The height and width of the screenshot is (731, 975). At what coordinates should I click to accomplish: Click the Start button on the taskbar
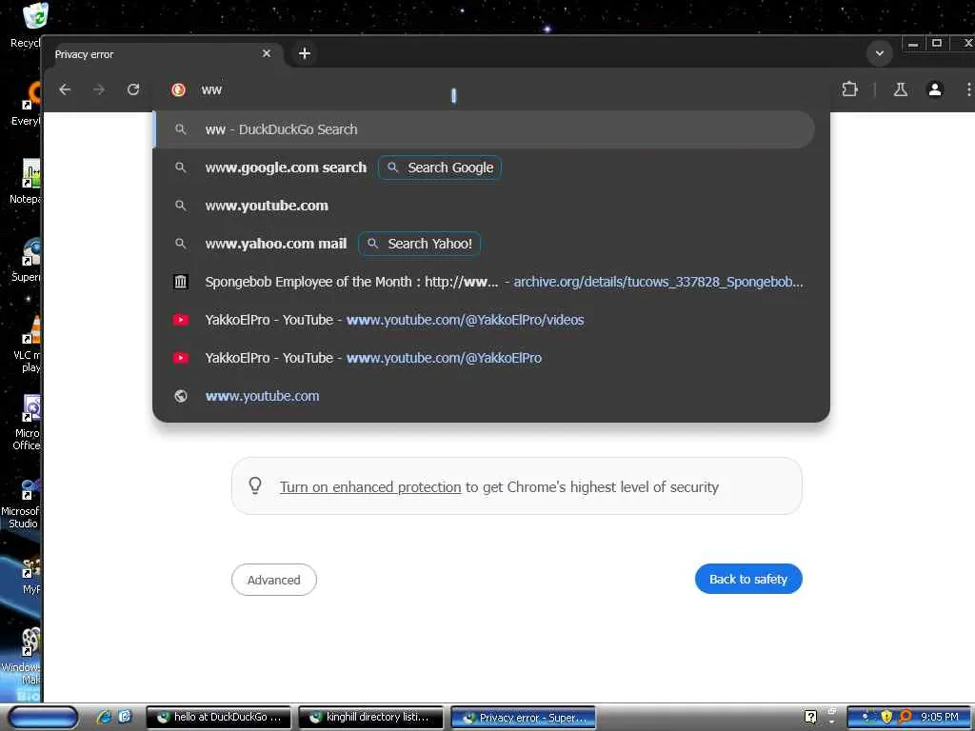click(43, 718)
